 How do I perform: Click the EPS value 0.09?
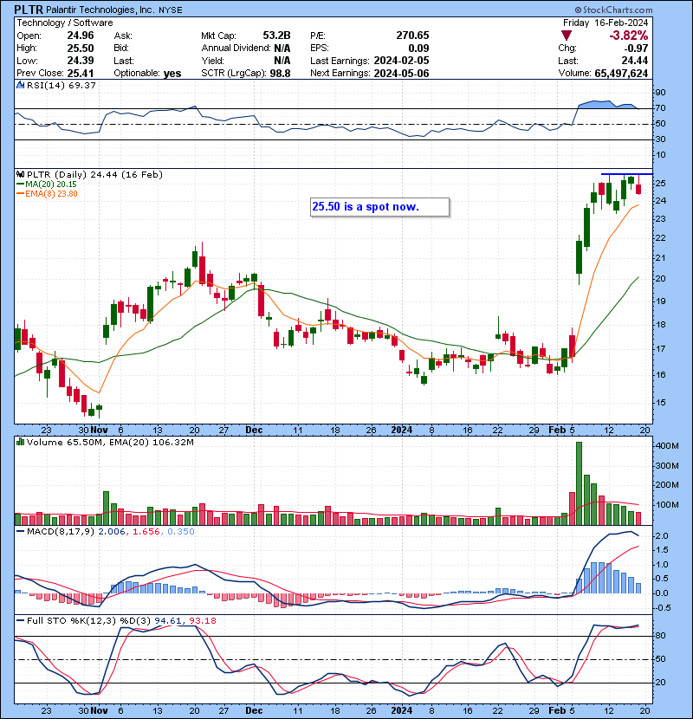coord(418,49)
